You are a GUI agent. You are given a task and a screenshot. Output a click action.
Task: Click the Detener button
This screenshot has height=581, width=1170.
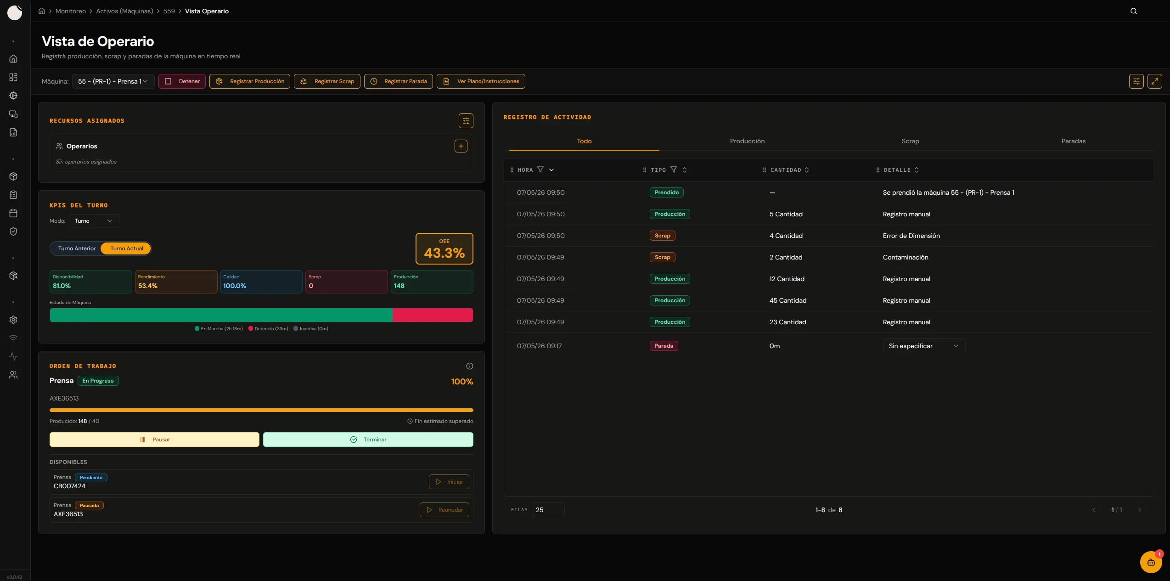pos(182,81)
